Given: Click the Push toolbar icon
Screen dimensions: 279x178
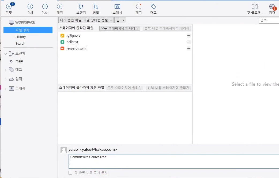Looking at the screenshot, I should point(45,7).
